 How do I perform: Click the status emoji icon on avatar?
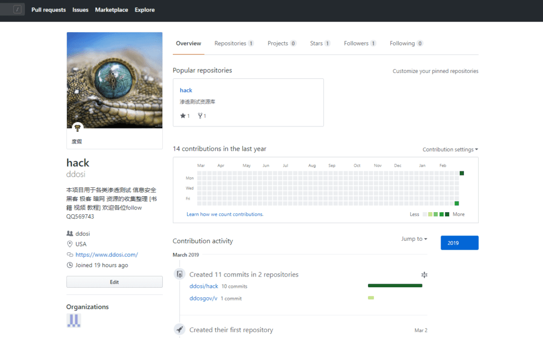[78, 128]
